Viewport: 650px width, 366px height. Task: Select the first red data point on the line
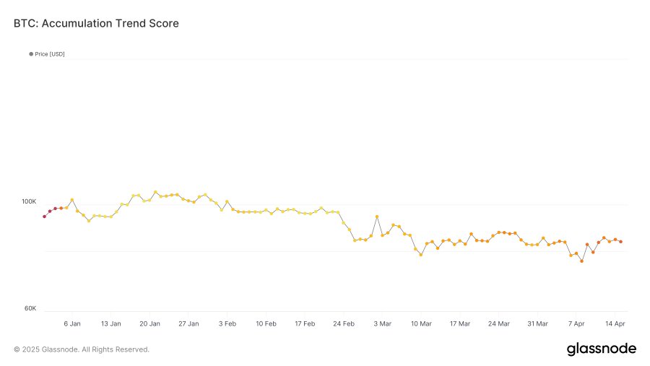pyautogui.click(x=44, y=217)
